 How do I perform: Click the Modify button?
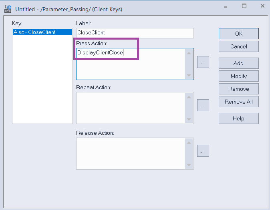coord(239,76)
